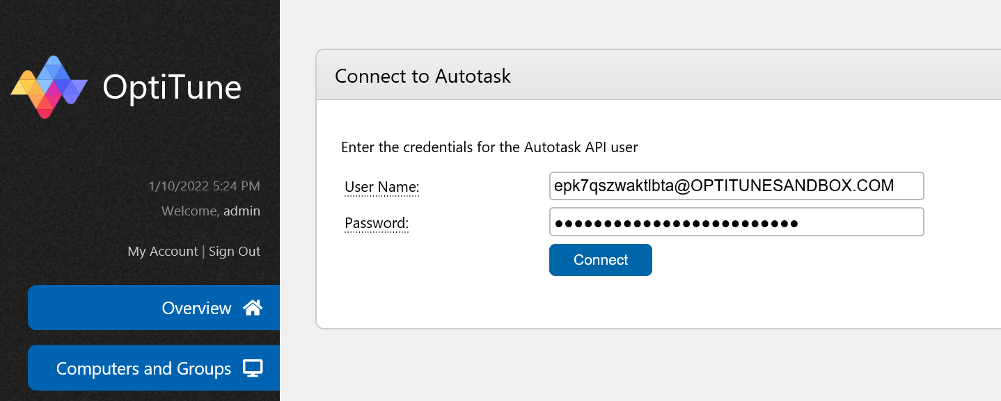Viewport: 1001px width, 401px height.
Task: Click the Welcome greeting text
Action: click(190, 211)
